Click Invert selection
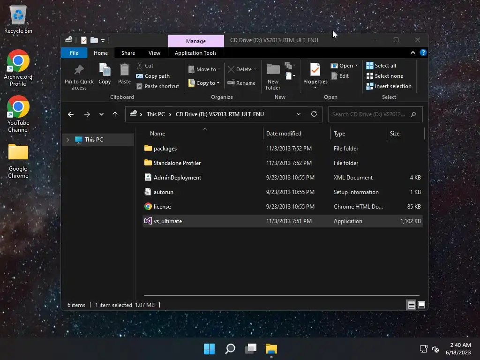 tap(389, 86)
